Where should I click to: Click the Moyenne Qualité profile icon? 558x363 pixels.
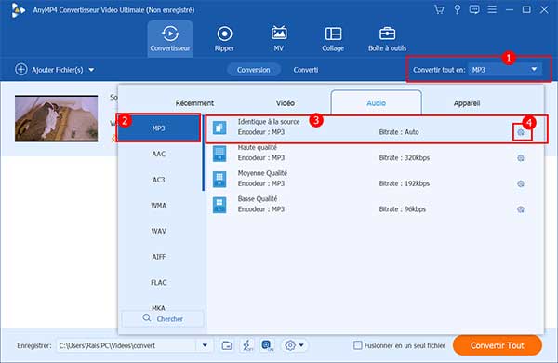[219, 179]
